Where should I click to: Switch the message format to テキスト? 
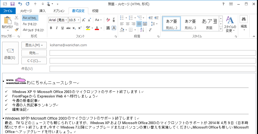click(x=30, y=24)
